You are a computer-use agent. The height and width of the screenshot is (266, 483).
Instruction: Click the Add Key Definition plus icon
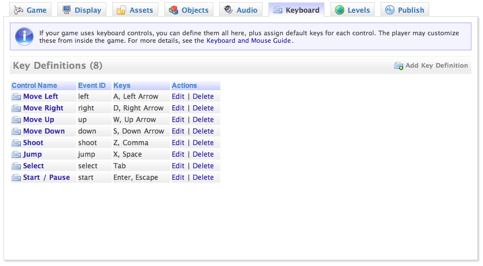399,66
